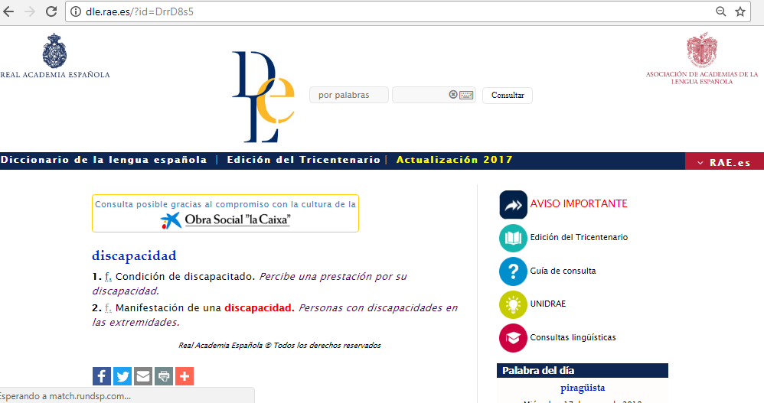Send the entry by email icon
The image size is (764, 403).
point(142,376)
